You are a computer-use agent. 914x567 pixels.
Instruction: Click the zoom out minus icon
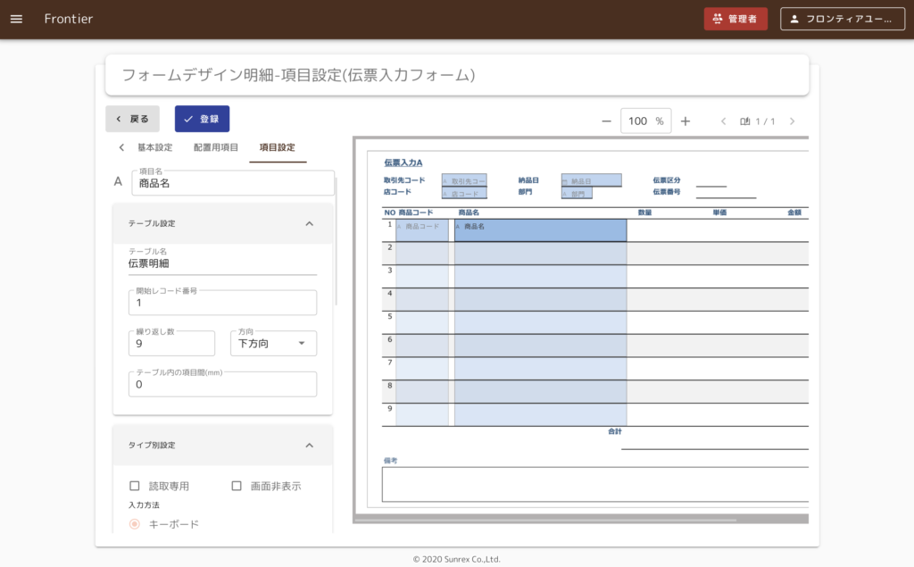point(606,121)
